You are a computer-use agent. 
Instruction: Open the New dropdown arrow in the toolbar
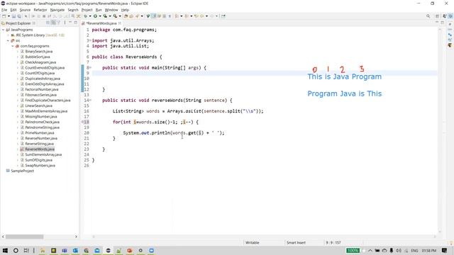[x=9, y=16]
